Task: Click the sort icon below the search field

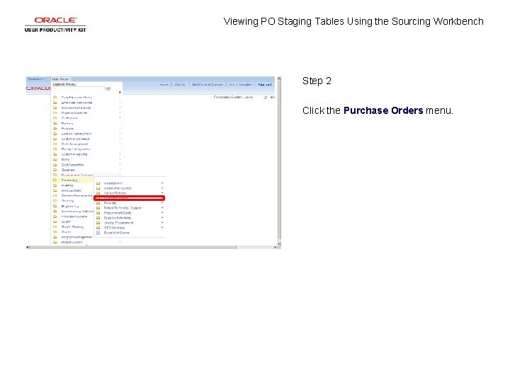Action: point(120,93)
